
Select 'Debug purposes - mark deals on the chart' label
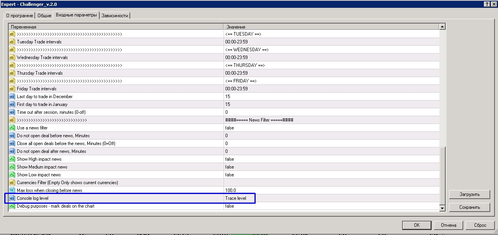tap(56, 206)
